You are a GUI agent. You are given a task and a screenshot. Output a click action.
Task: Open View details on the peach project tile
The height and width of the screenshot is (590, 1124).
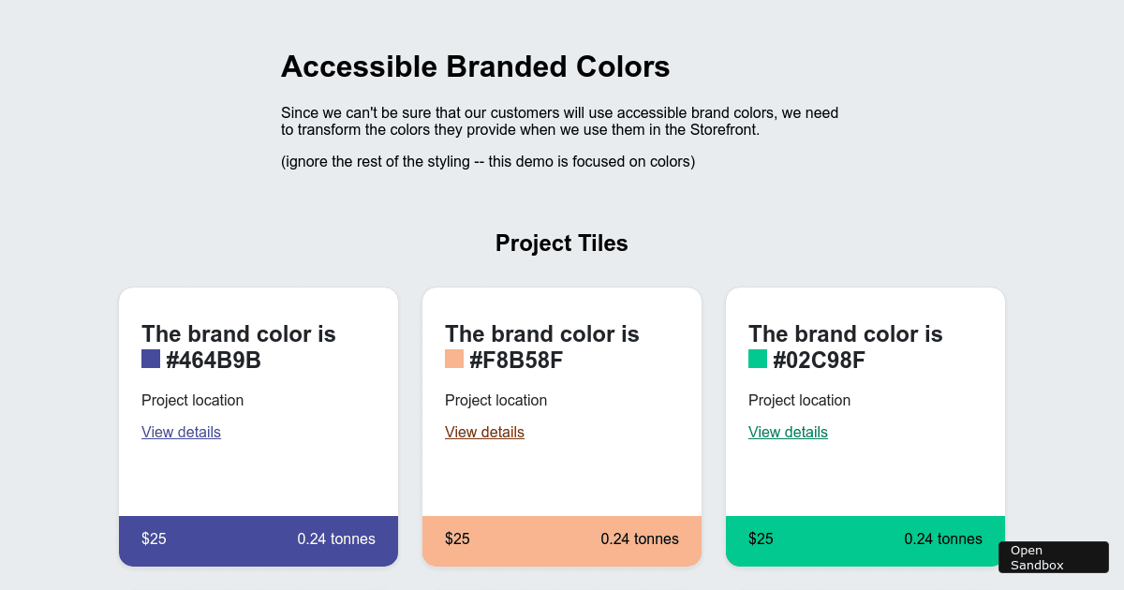[484, 432]
